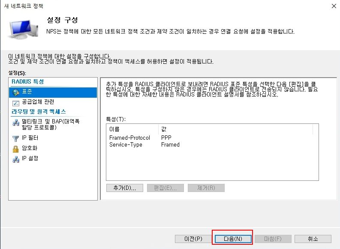Select the 표준 settings label

tap(27, 92)
